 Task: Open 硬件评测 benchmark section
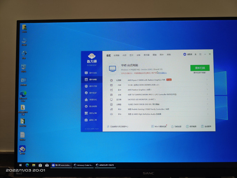tap(91, 86)
